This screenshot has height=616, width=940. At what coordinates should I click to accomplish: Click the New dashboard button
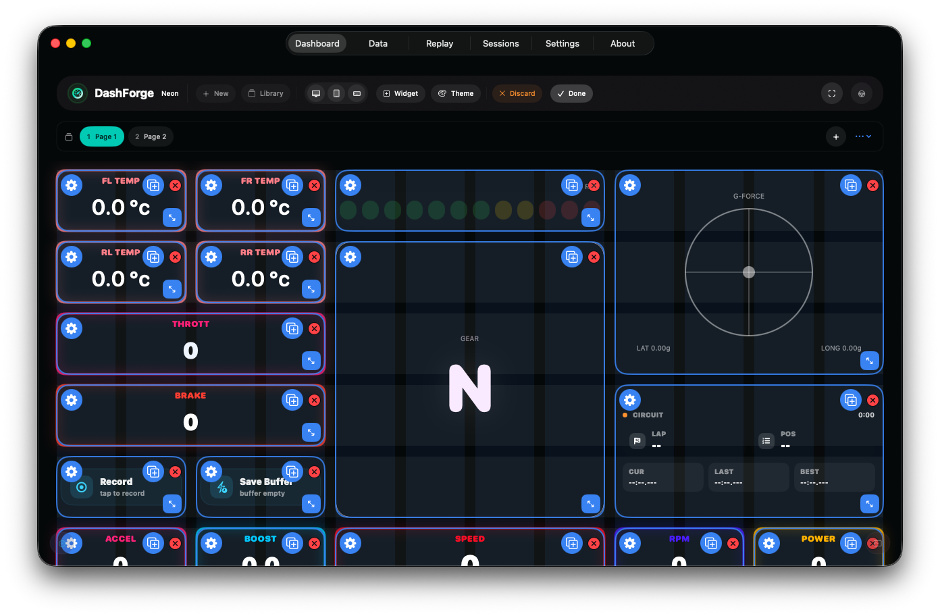(x=215, y=93)
